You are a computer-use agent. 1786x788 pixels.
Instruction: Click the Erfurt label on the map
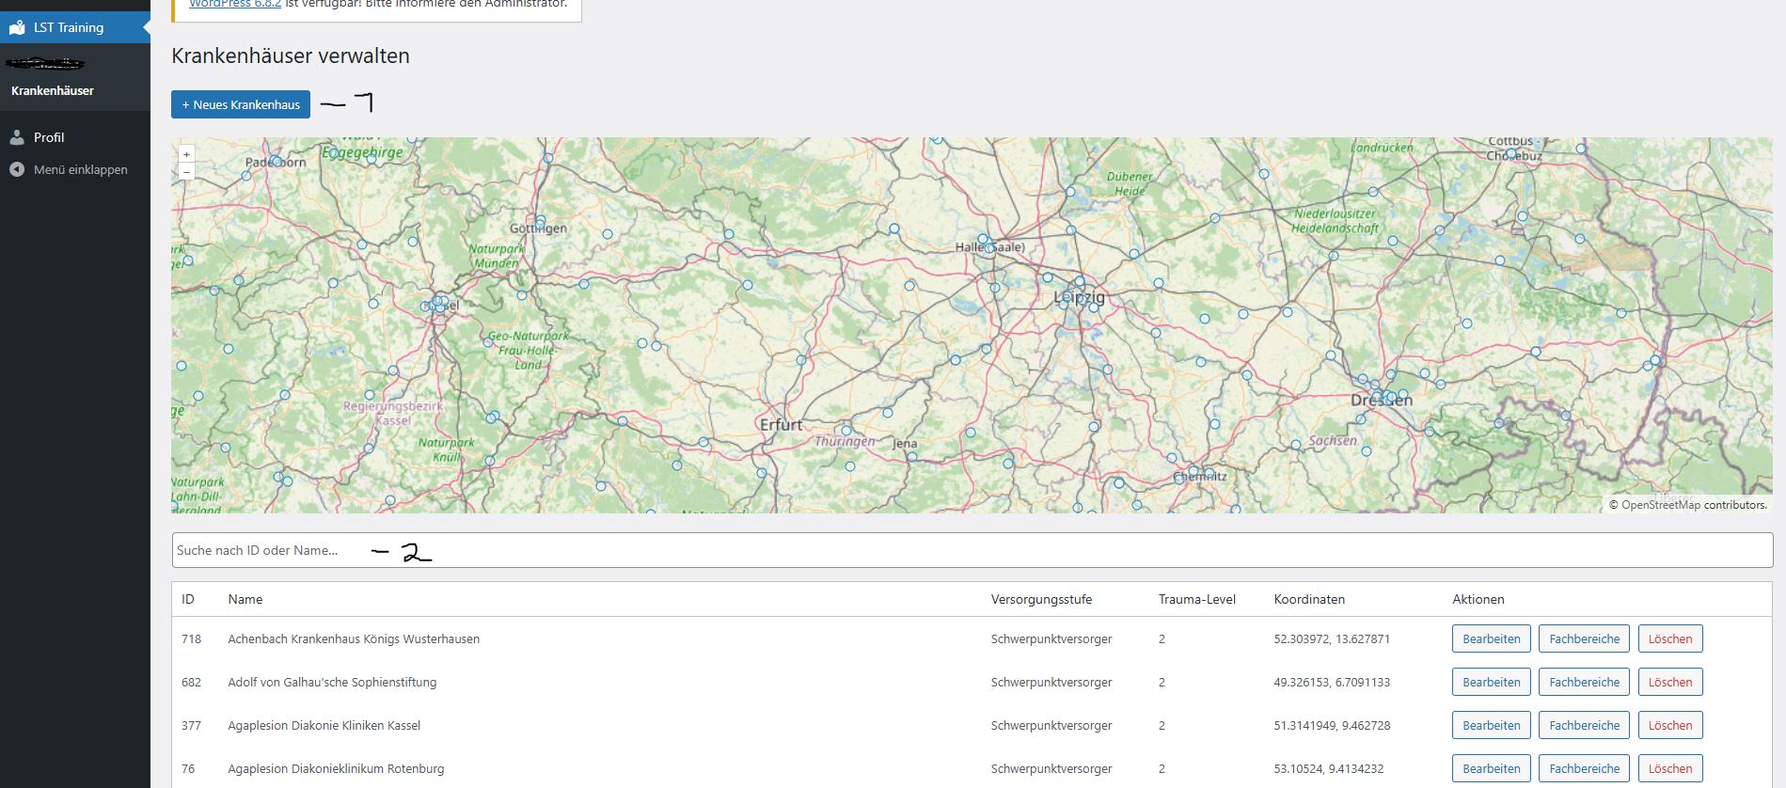click(782, 425)
